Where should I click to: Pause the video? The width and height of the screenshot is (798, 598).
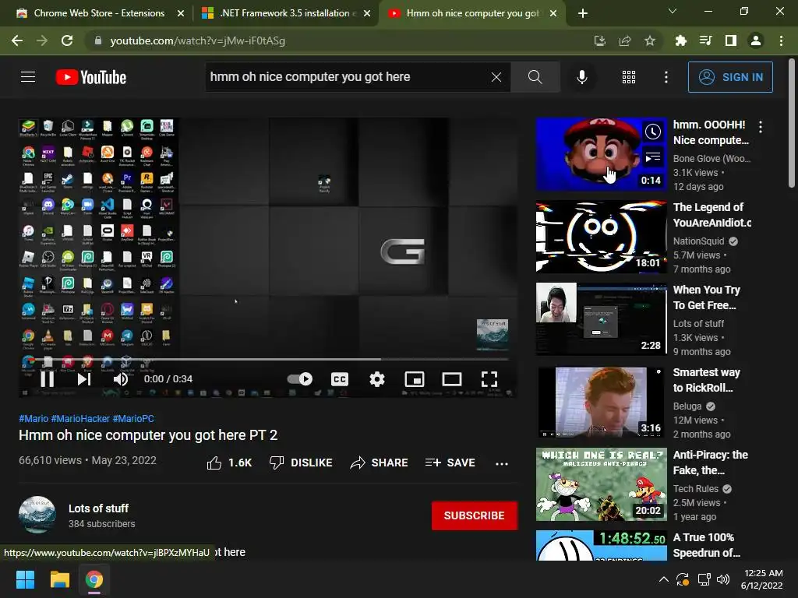tap(48, 379)
